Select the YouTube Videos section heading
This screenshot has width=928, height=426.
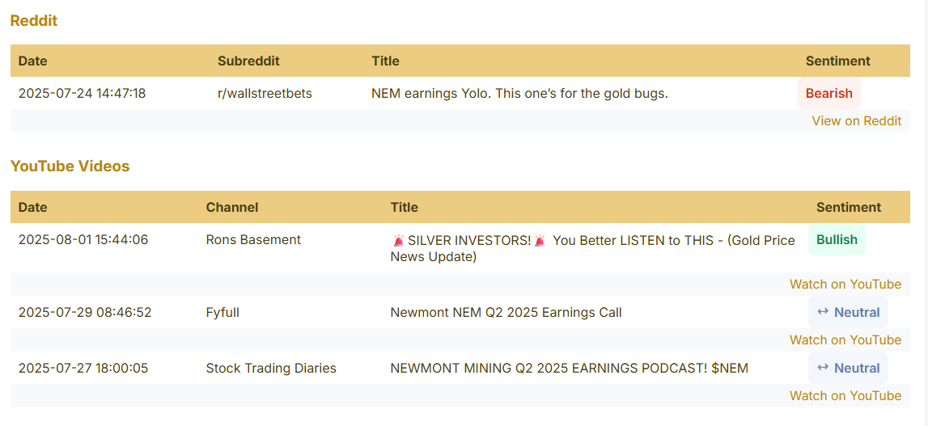(70, 167)
